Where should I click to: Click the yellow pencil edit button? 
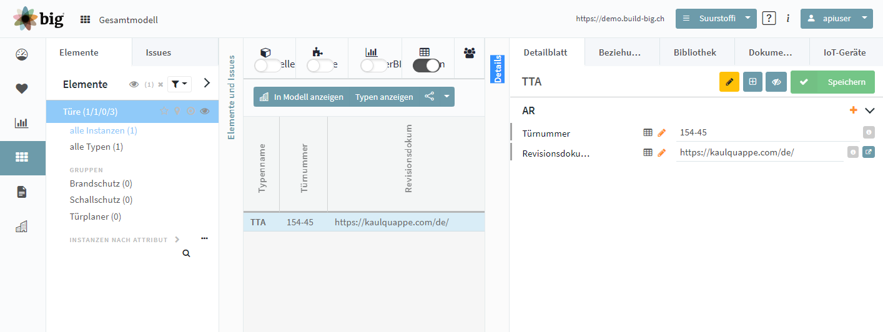[x=729, y=82]
